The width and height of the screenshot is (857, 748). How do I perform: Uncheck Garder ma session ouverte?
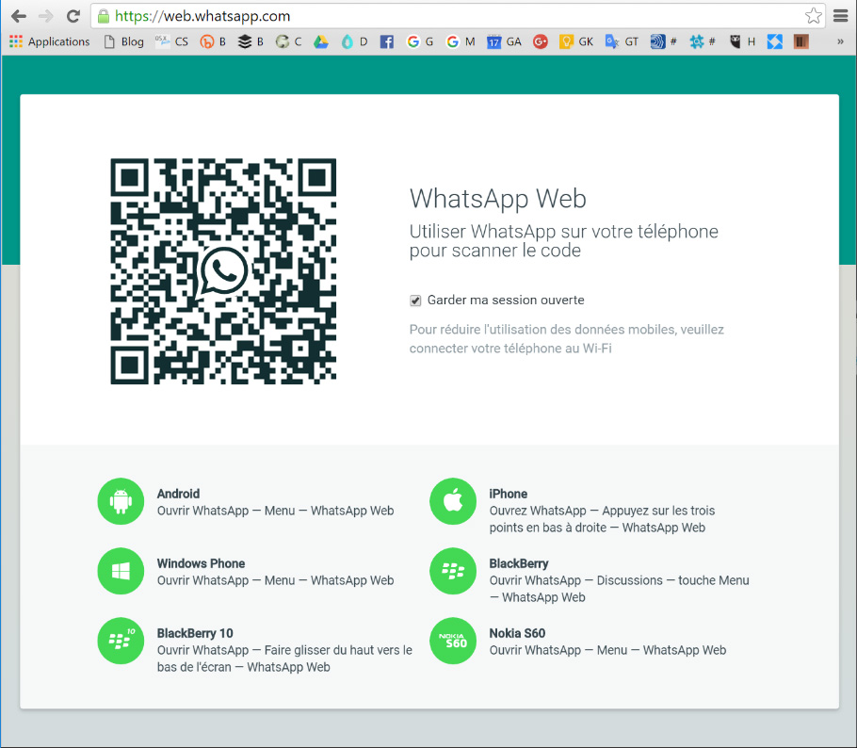[415, 301]
